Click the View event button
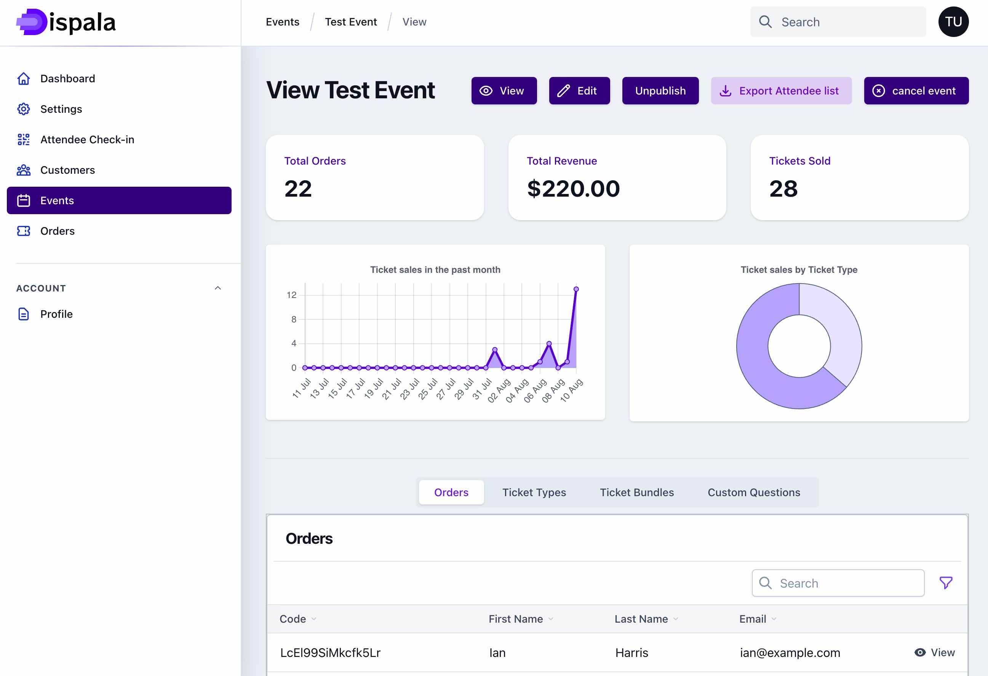Image resolution: width=988 pixels, height=676 pixels. [504, 91]
